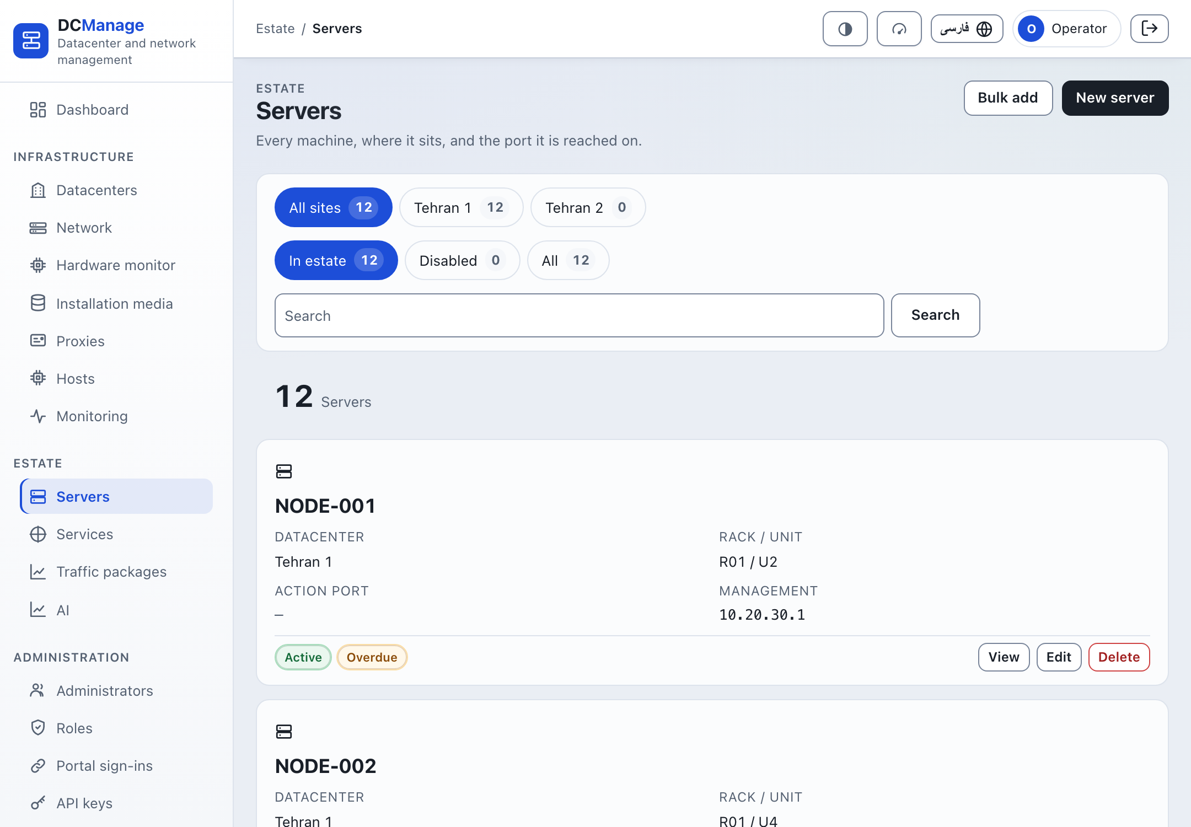Open the Operator user profile
Viewport: 1191px width, 827px height.
pos(1066,29)
